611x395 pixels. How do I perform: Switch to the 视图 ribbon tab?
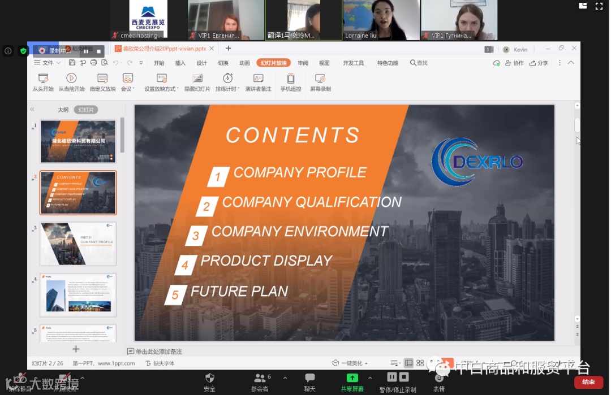click(324, 63)
